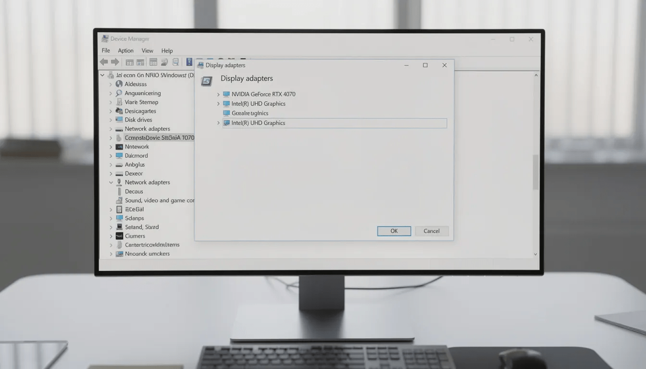
Task: Open the View menu
Action: (x=147, y=51)
